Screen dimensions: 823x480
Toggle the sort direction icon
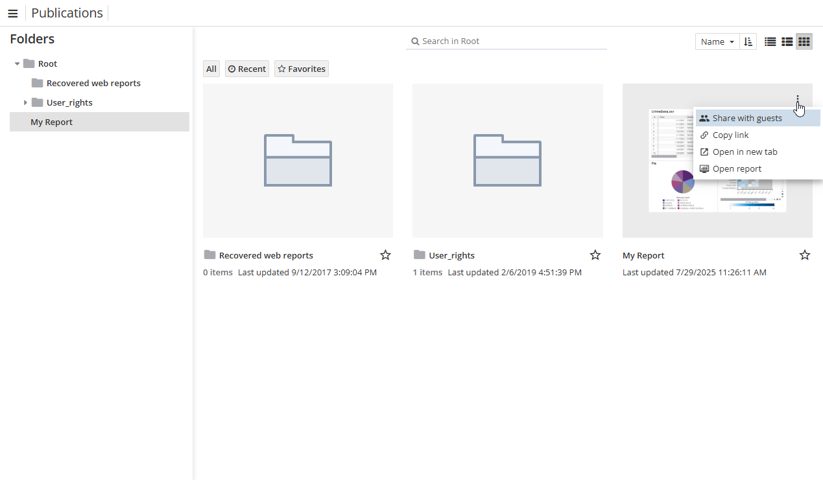coord(748,41)
